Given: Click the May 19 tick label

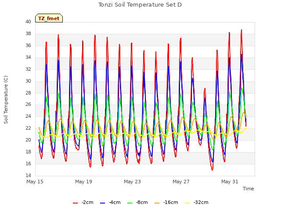Looking at the screenshot, I should coord(83,182).
